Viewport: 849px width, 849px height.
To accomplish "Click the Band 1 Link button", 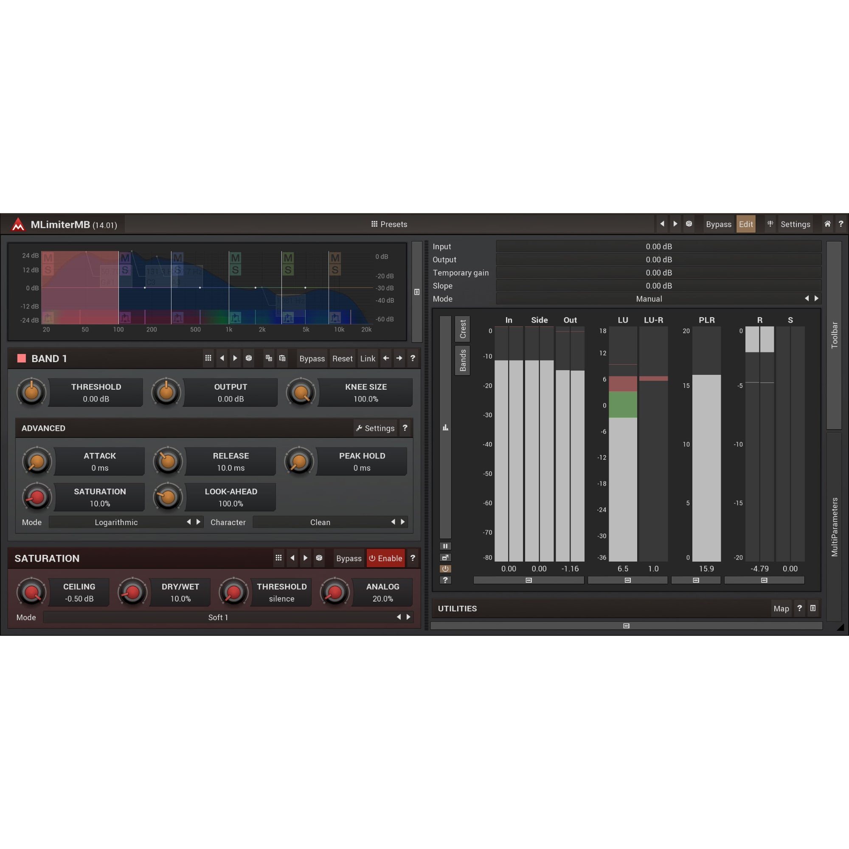I will pyautogui.click(x=368, y=359).
